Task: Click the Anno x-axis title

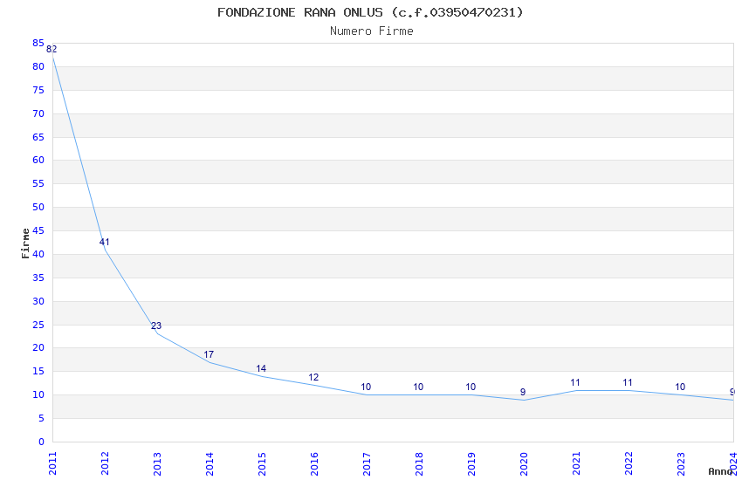Action: pos(720,471)
